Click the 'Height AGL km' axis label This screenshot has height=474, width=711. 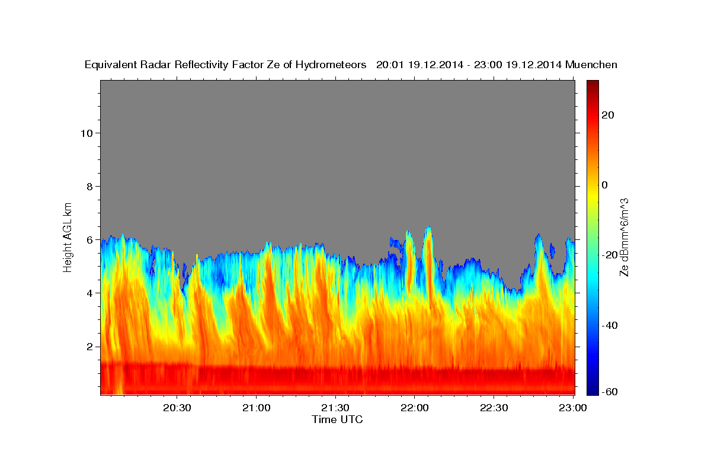pos(68,236)
